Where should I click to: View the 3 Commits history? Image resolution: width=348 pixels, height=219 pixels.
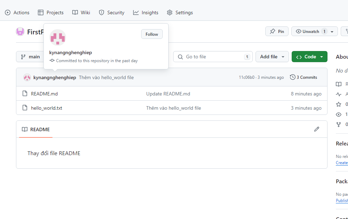(304, 77)
